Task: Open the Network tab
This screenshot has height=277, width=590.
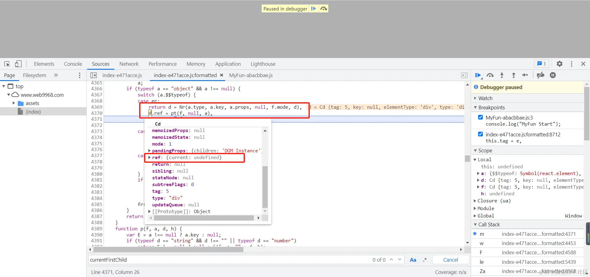Action: click(129, 64)
